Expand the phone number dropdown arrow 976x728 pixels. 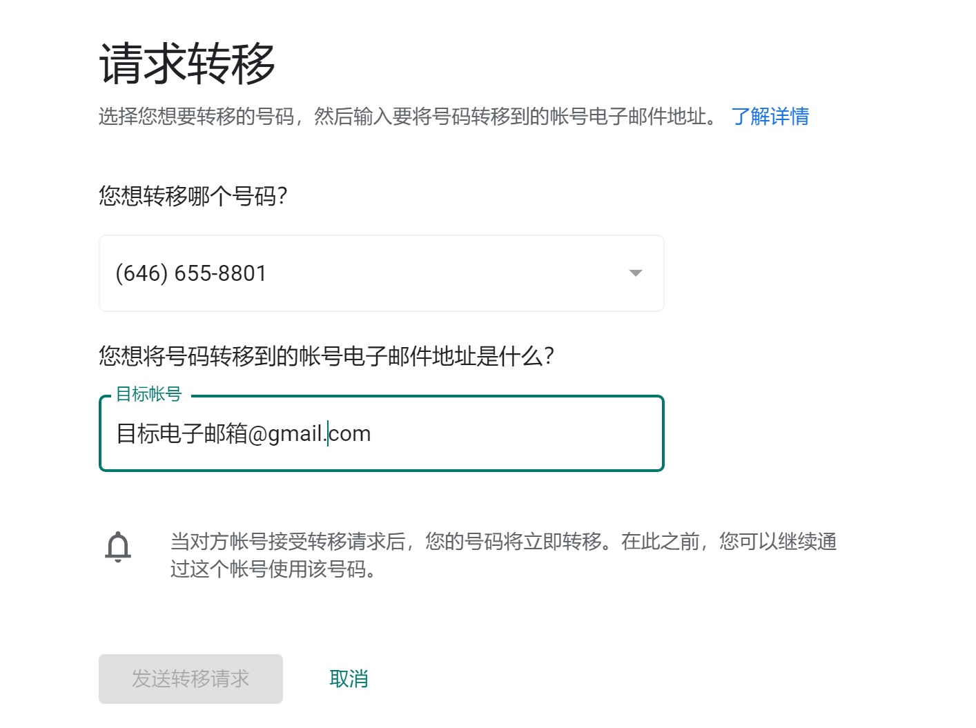click(x=636, y=273)
